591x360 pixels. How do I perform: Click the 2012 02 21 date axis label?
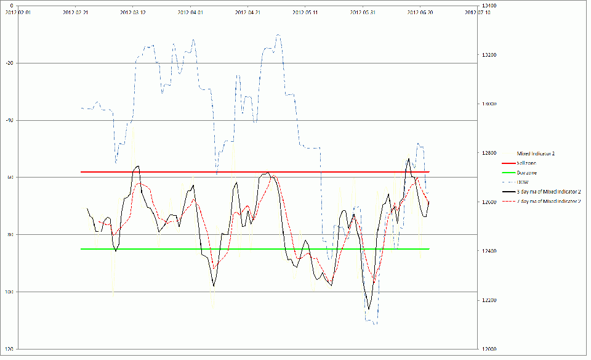pyautogui.click(x=76, y=12)
